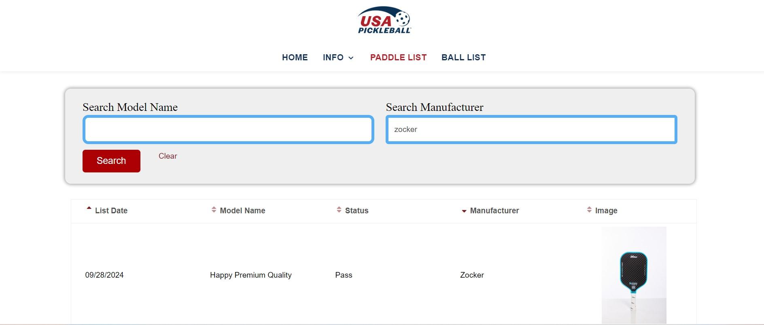Viewport: 764px width, 325px height.
Task: Click the Manufacturer sort arrow icon
Action: point(464,211)
